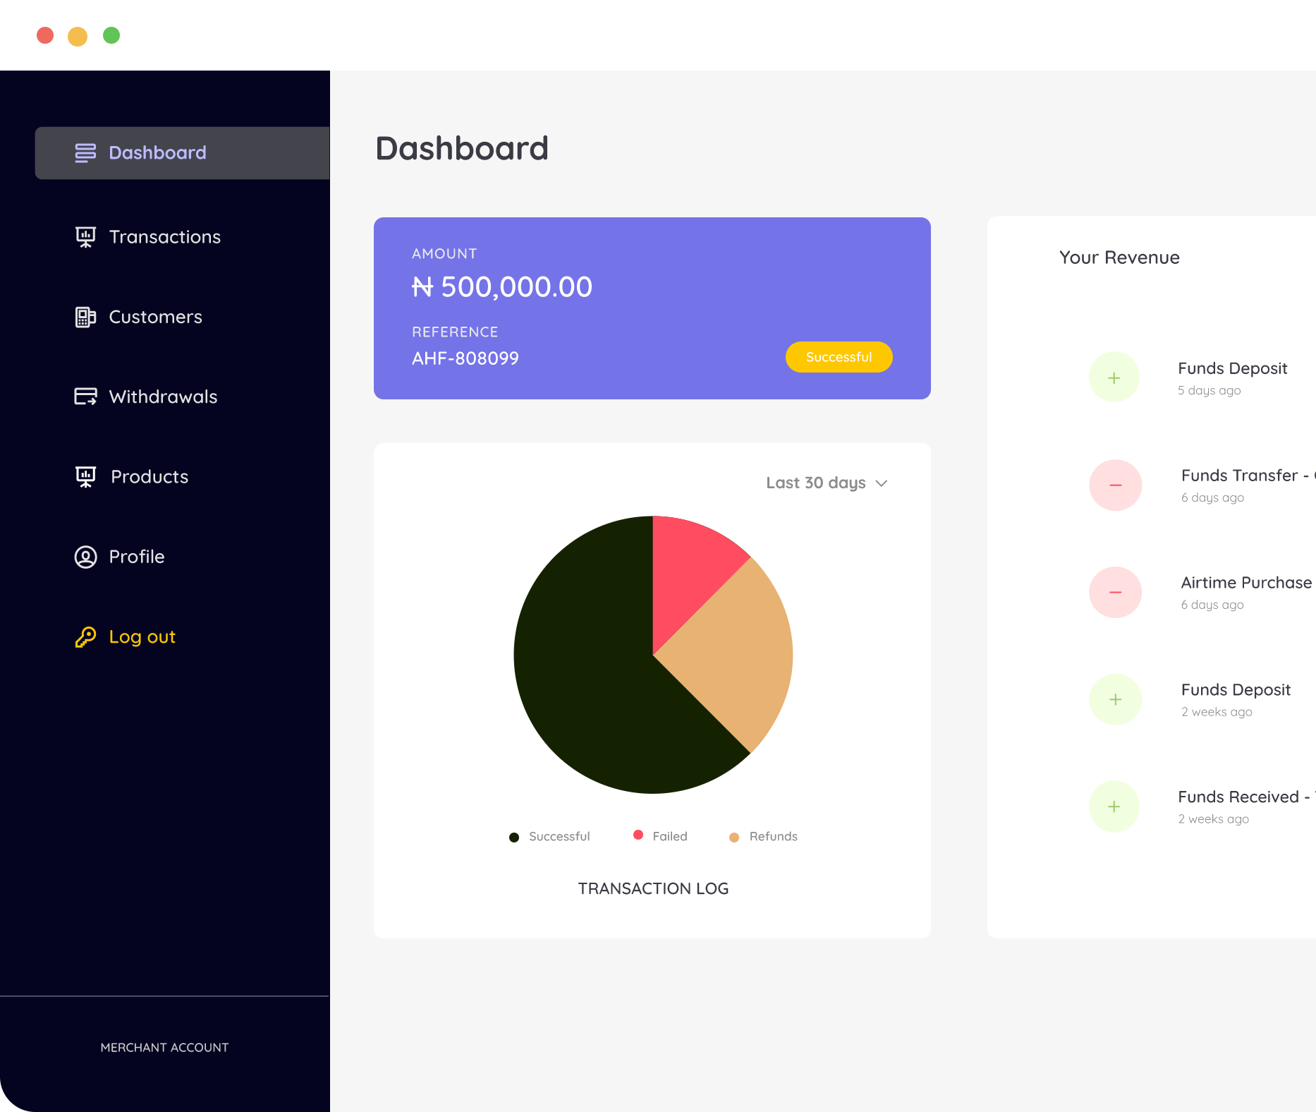
Task: Open Transactions using its sidebar icon
Action: click(85, 237)
